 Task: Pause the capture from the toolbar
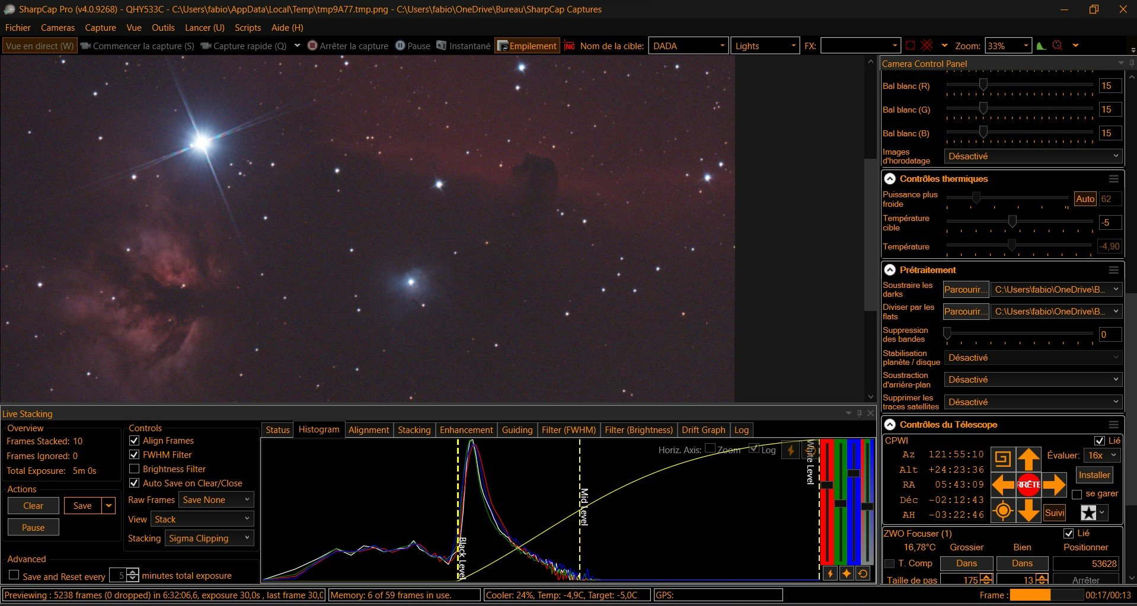pyautogui.click(x=413, y=46)
